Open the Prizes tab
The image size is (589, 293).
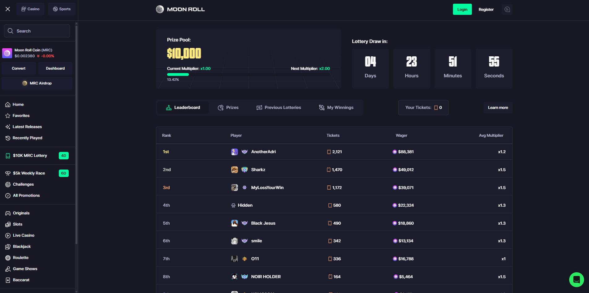pyautogui.click(x=228, y=108)
